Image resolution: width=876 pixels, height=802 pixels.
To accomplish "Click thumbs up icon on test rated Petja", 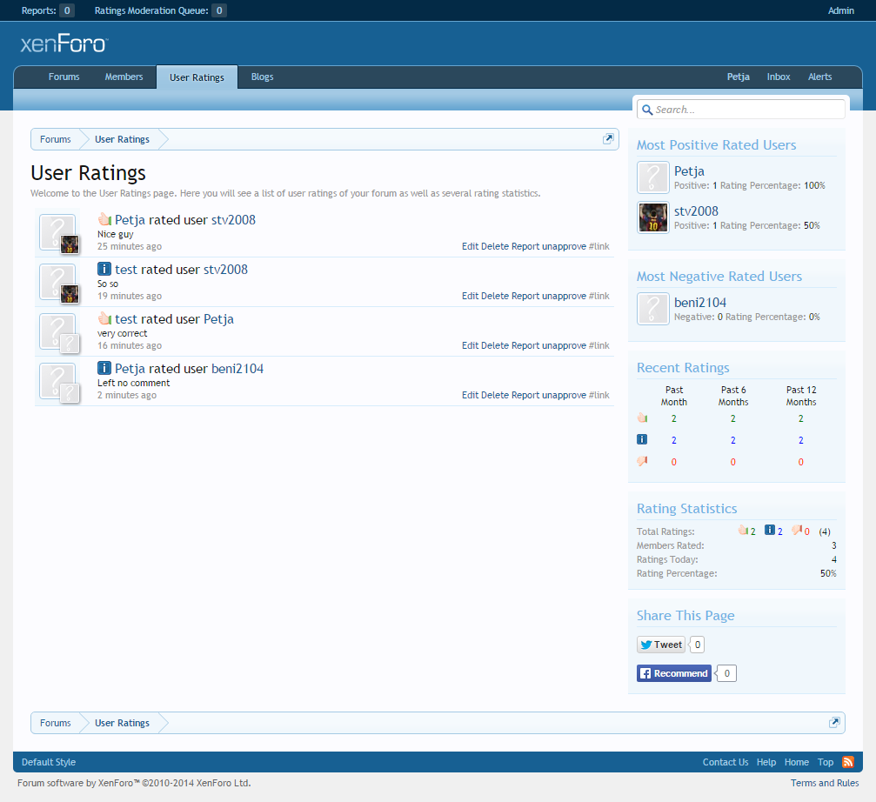I will 104,318.
